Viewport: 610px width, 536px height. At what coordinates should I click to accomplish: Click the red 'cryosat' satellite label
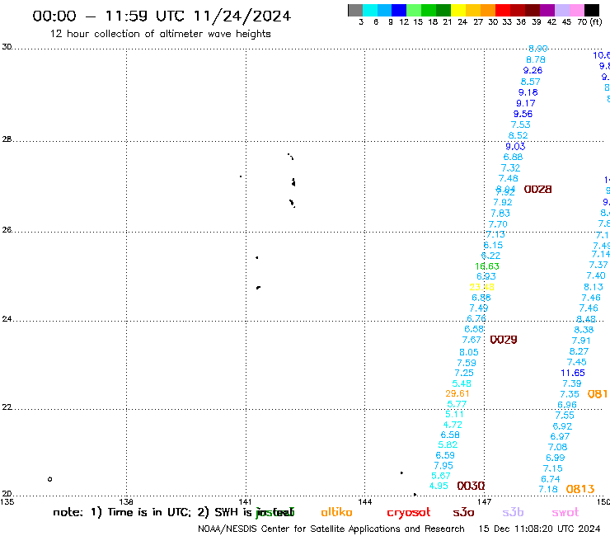(409, 513)
